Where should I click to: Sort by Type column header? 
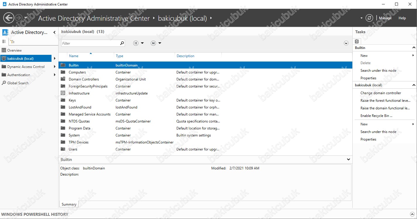pyautogui.click(x=119, y=56)
